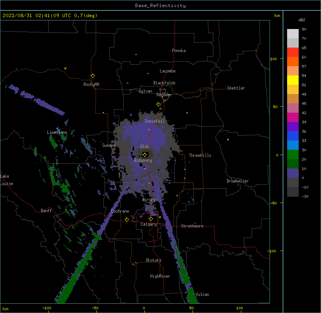The image size is (321, 313).
Task: Click the Drumheller town label
Action: pyautogui.click(x=238, y=181)
